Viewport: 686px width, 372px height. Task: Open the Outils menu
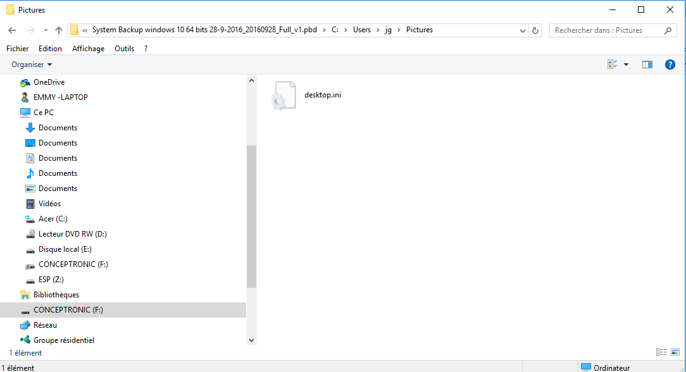click(124, 49)
